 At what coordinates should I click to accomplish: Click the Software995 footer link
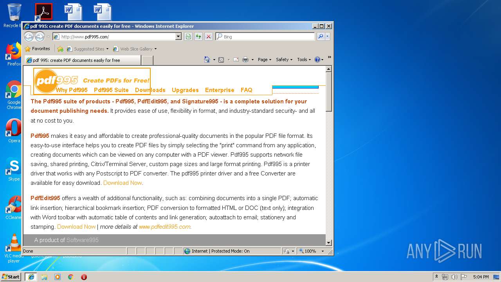83,240
